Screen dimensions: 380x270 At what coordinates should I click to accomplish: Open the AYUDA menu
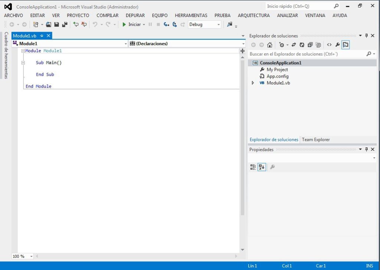point(340,16)
